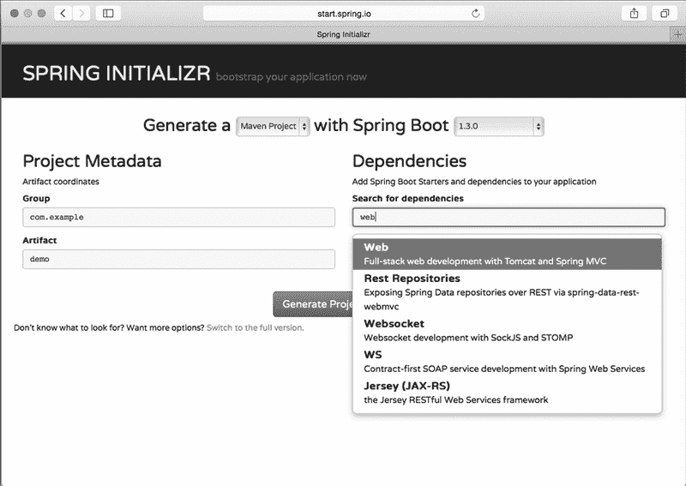Image resolution: width=686 pixels, height=486 pixels.
Task: Click the Safari back arrow button
Action: [x=63, y=13]
